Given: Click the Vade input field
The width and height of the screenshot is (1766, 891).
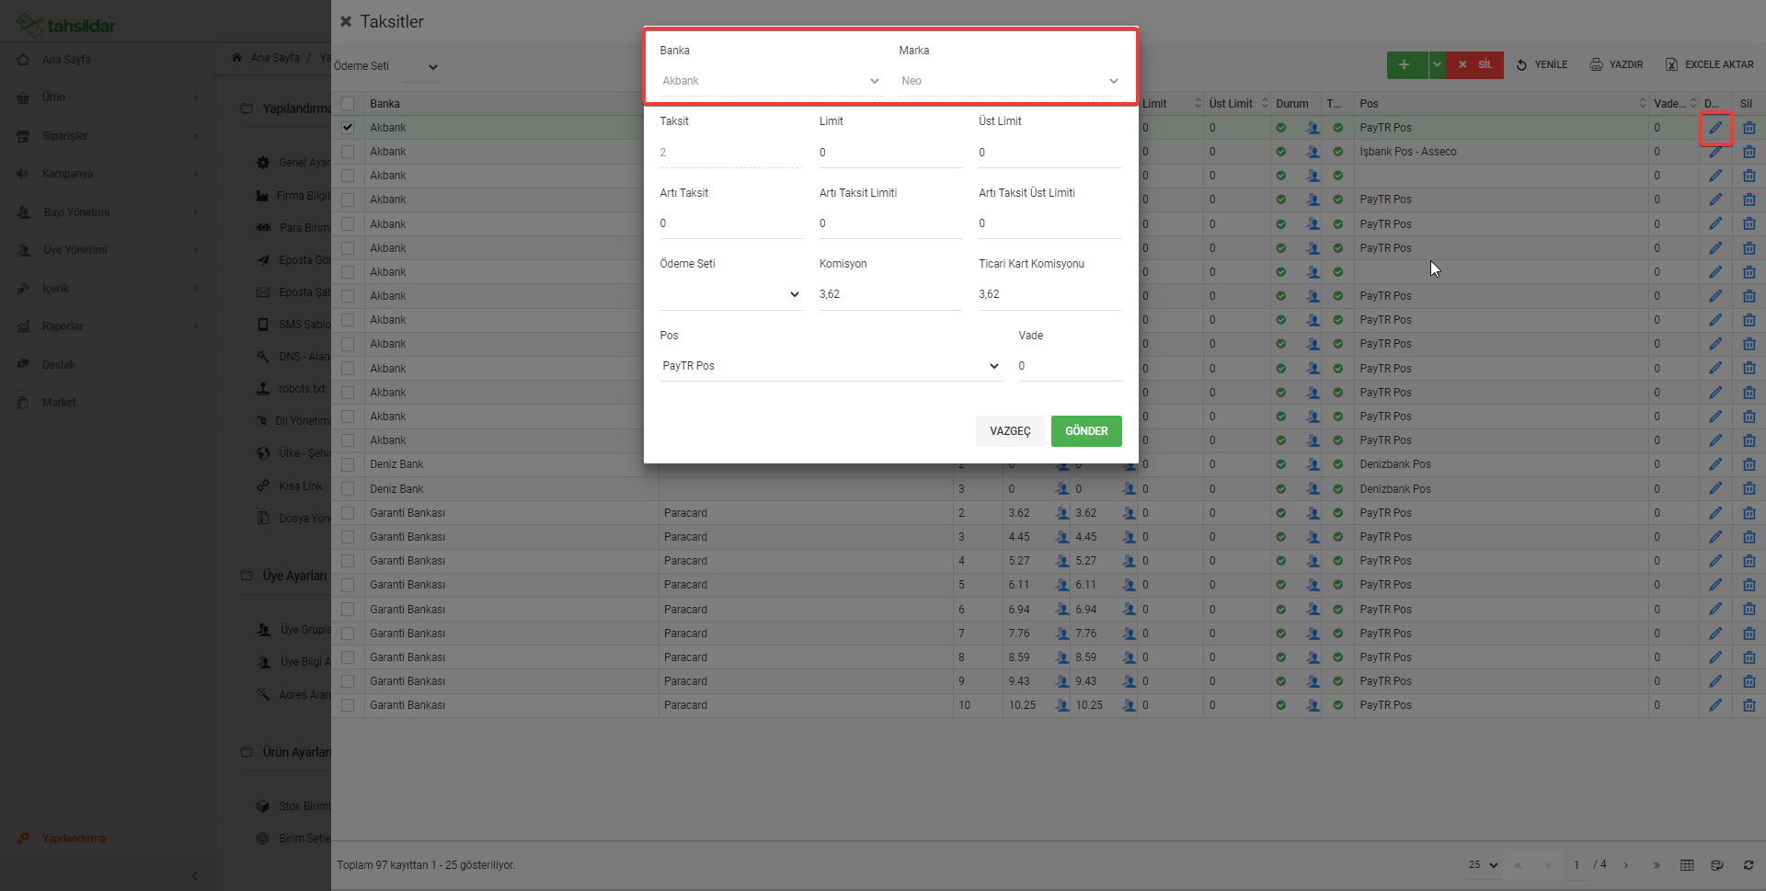Looking at the screenshot, I should (x=1069, y=366).
